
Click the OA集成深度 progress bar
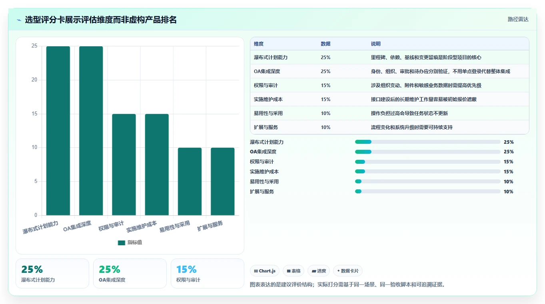tap(428, 152)
